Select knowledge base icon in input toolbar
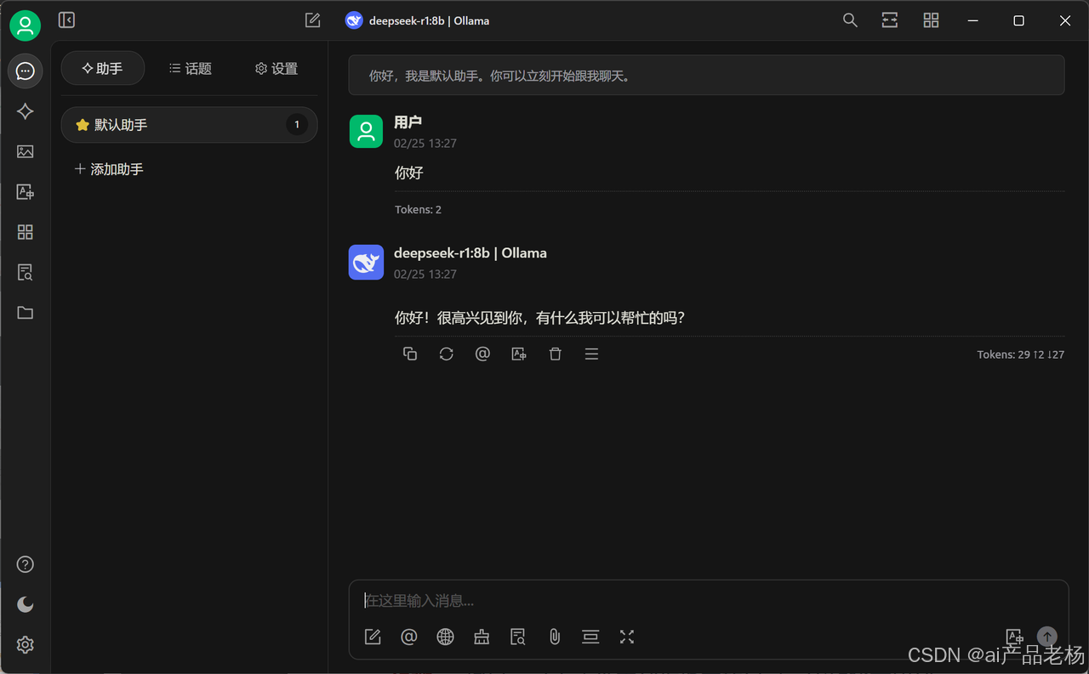The height and width of the screenshot is (674, 1089). pyautogui.click(x=518, y=637)
